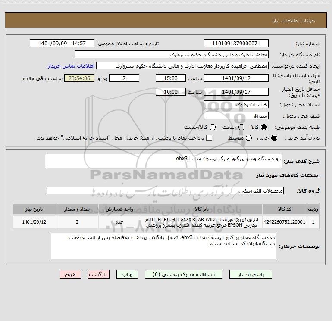Click the جزئیات اطلاعات نیاز header title
The image size is (332, 321).
pyautogui.click(x=294, y=21)
